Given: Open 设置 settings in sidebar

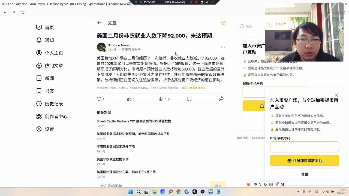Looking at the screenshot, I should [45, 129].
